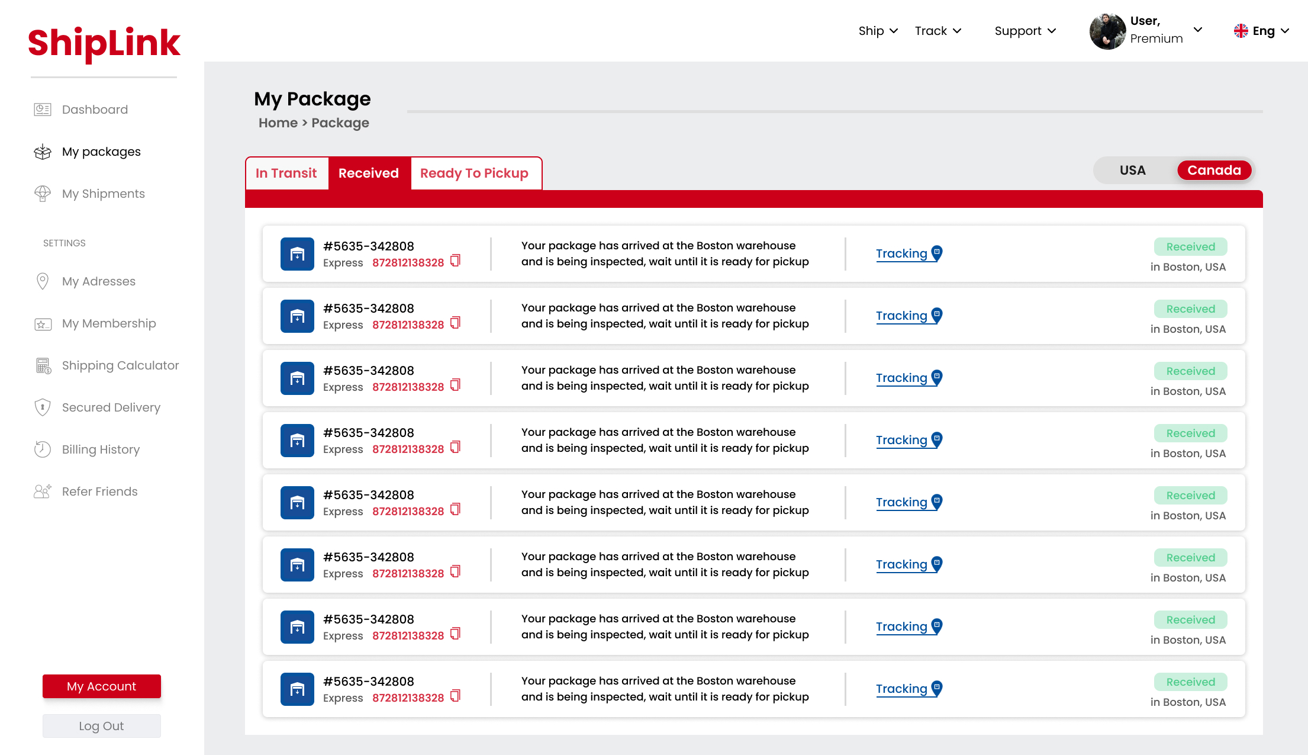Image resolution: width=1308 pixels, height=755 pixels.
Task: Click My Adresses location pin icon
Action: (43, 281)
